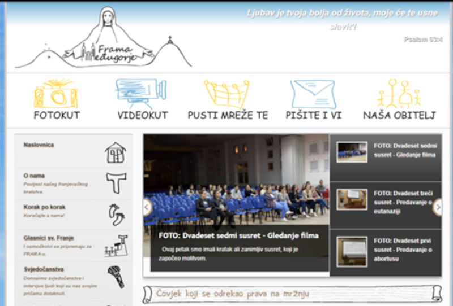Image resolution: width=453 pixels, height=306 pixels.
Task: Advance slider with right arrow
Action: click(x=437, y=207)
